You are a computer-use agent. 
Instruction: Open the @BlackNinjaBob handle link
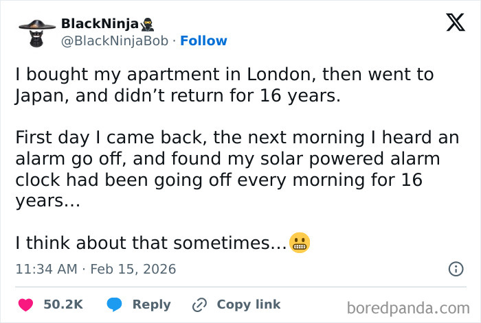pyautogui.click(x=115, y=41)
